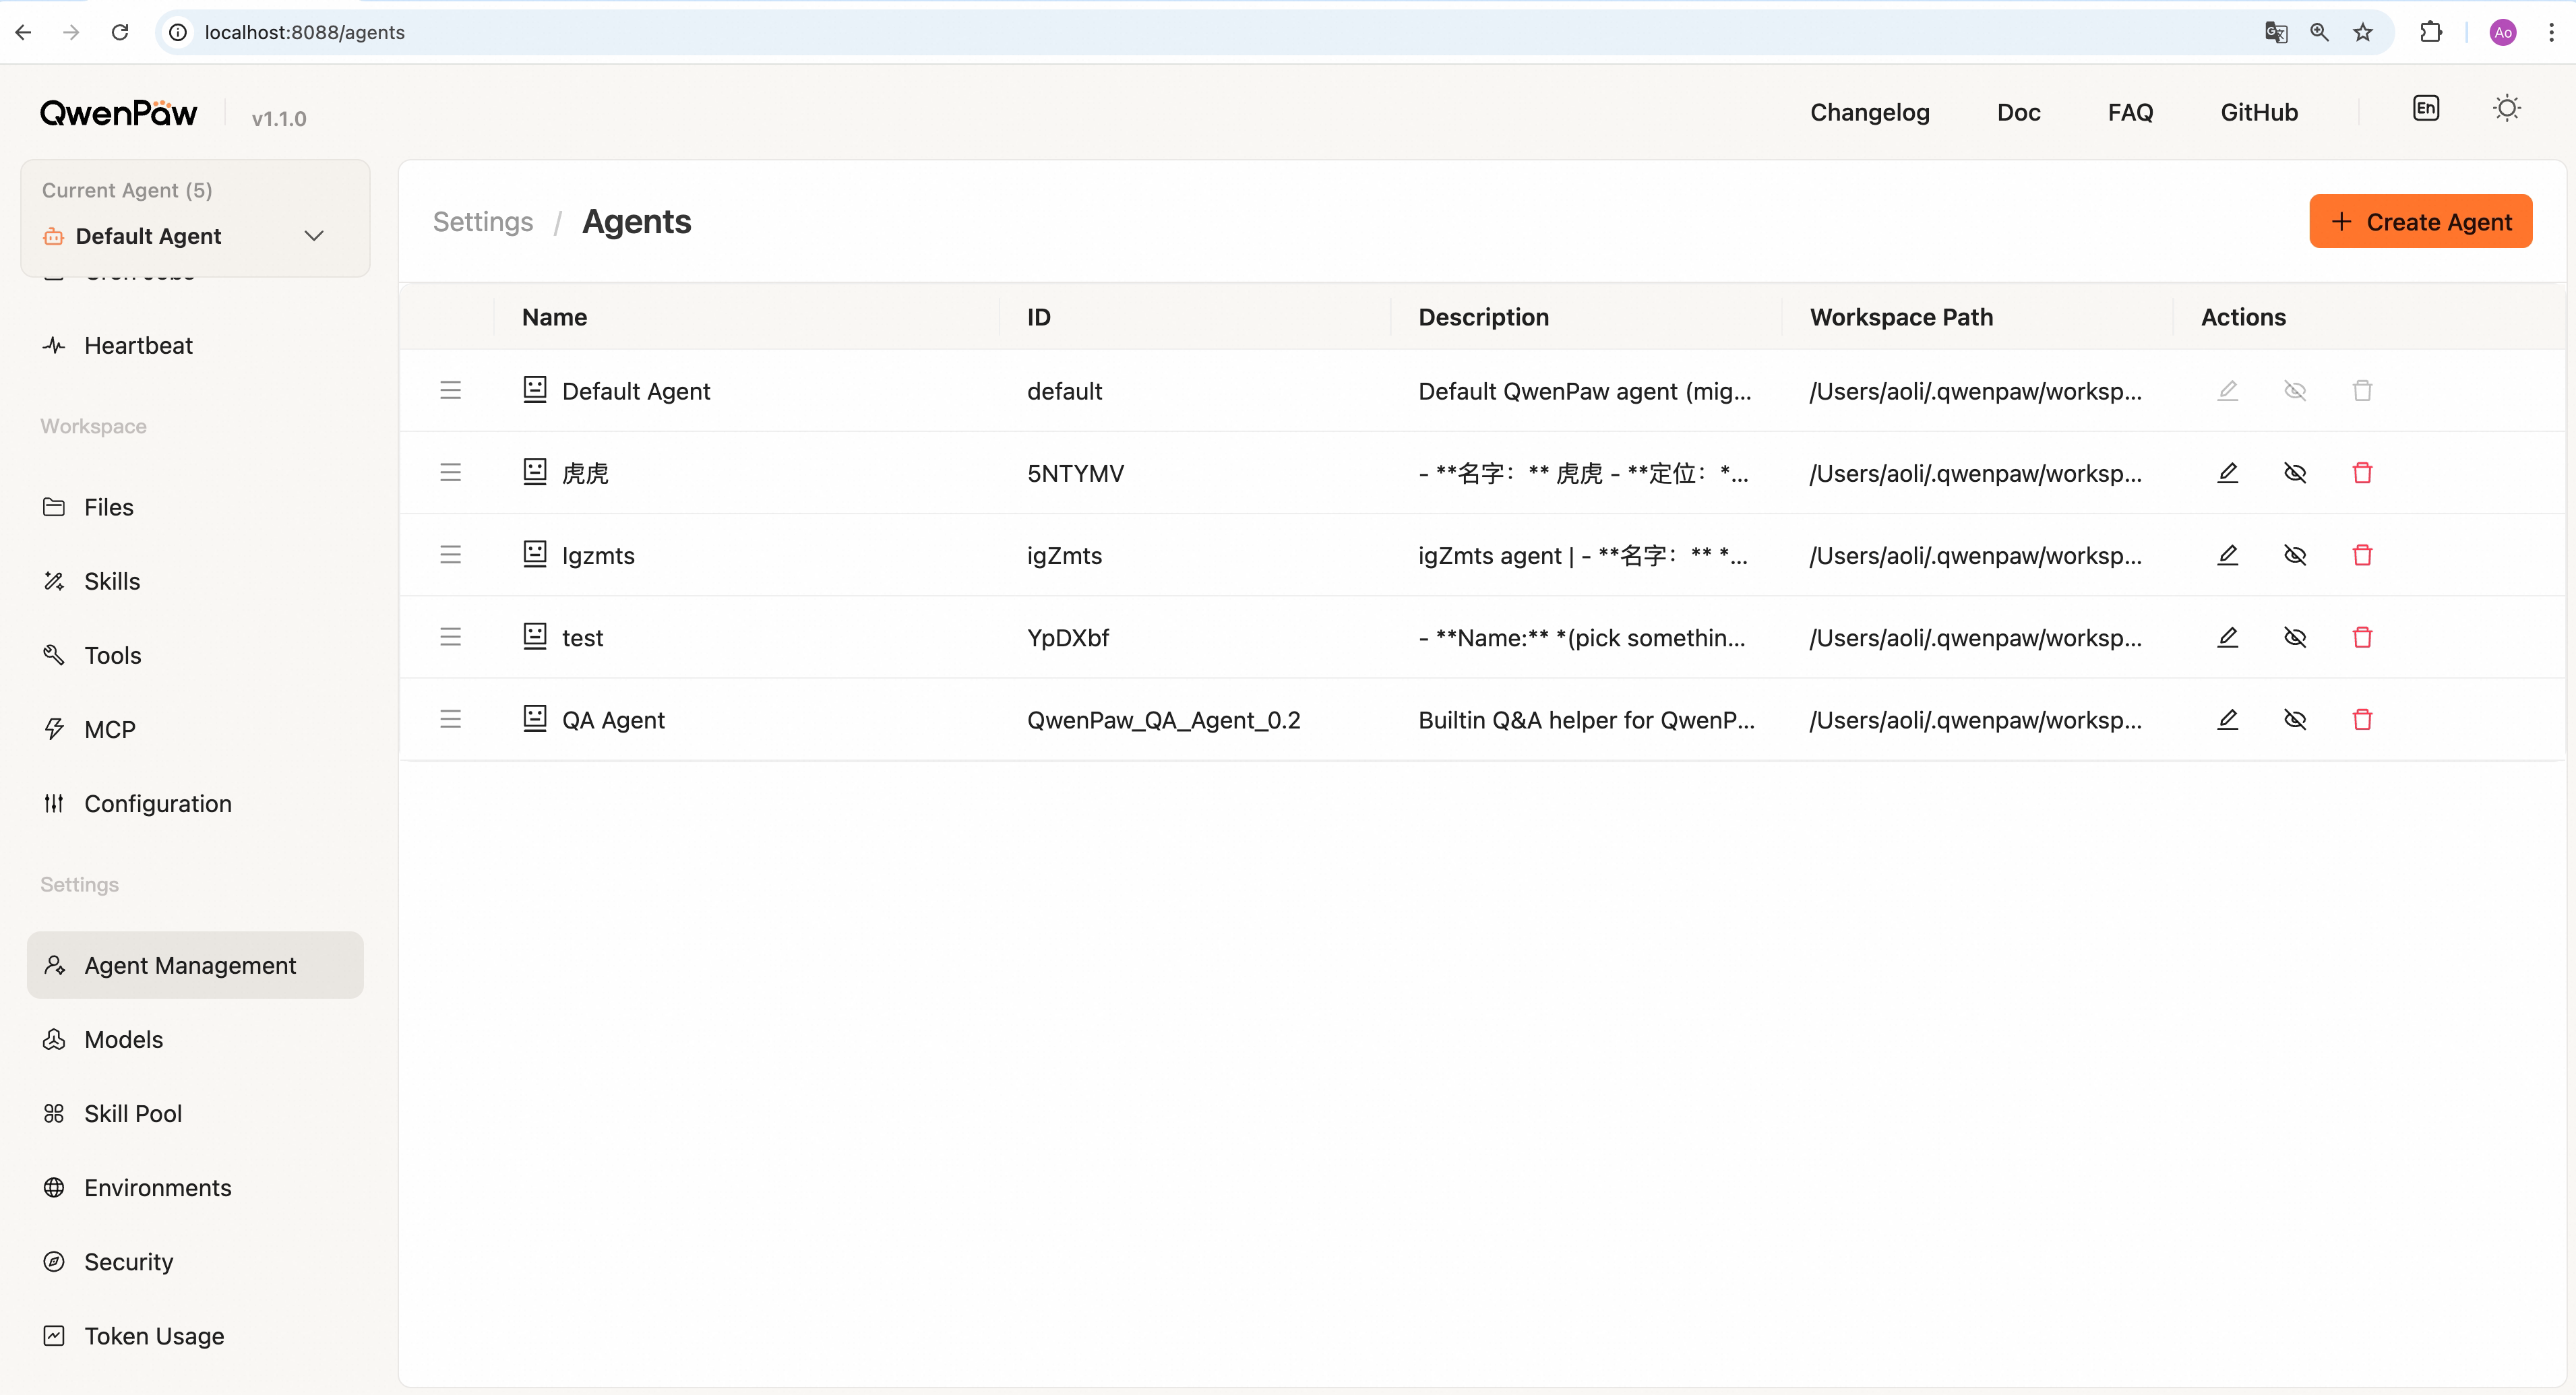Click the Create Agent button

pyautogui.click(x=2420, y=221)
